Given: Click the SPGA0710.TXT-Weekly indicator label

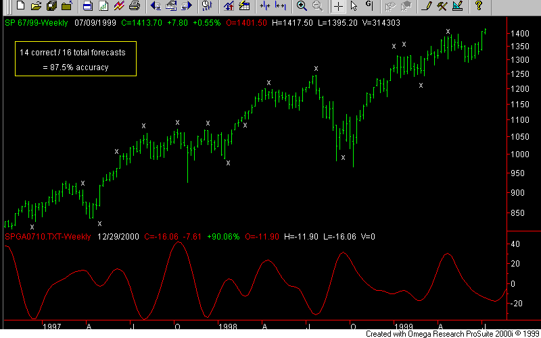Looking at the screenshot, I should [x=47, y=237].
